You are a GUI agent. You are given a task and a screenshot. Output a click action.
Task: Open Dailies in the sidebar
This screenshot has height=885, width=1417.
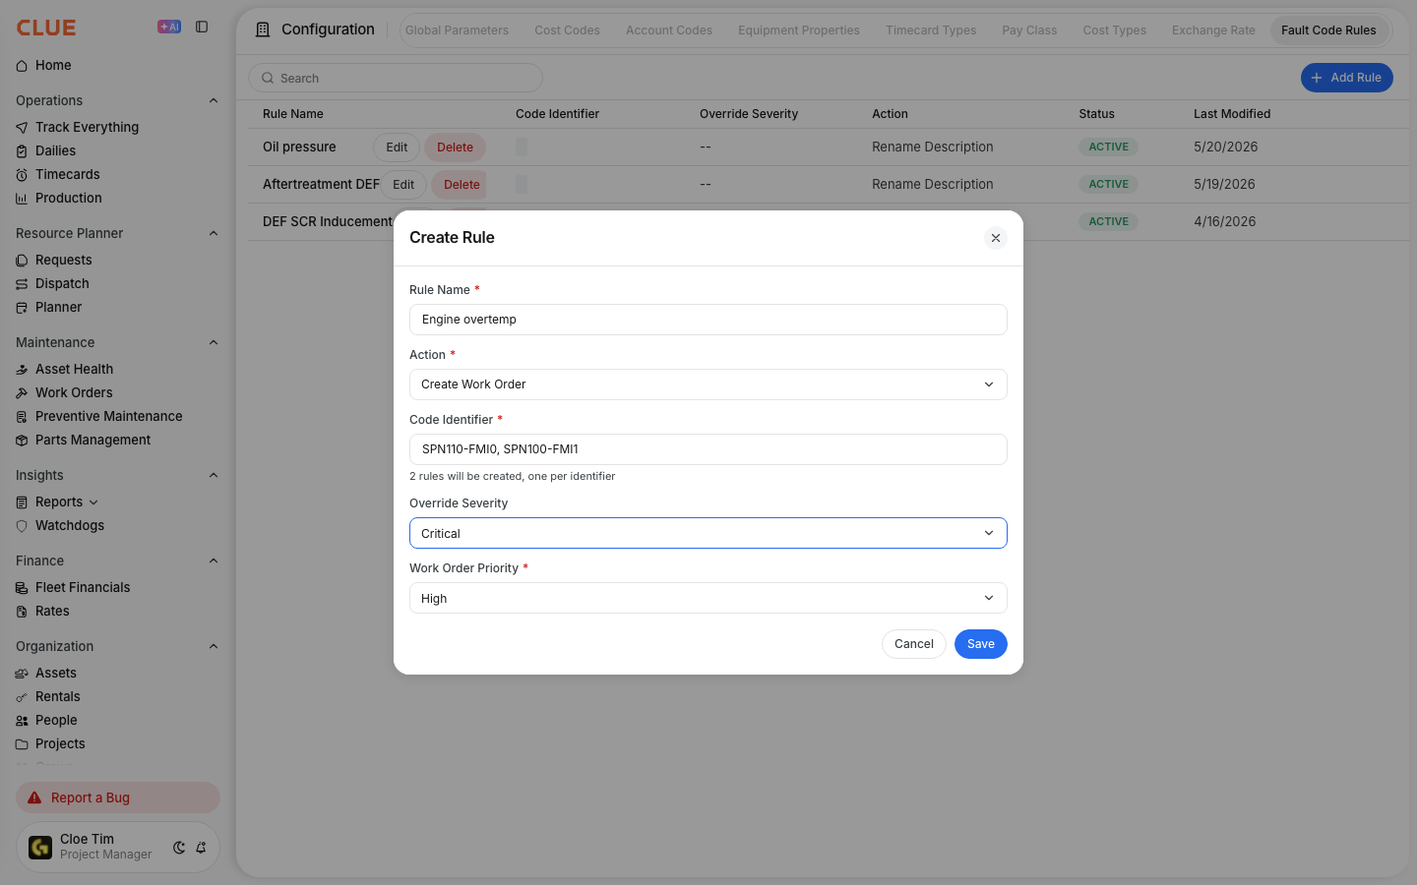tap(55, 150)
